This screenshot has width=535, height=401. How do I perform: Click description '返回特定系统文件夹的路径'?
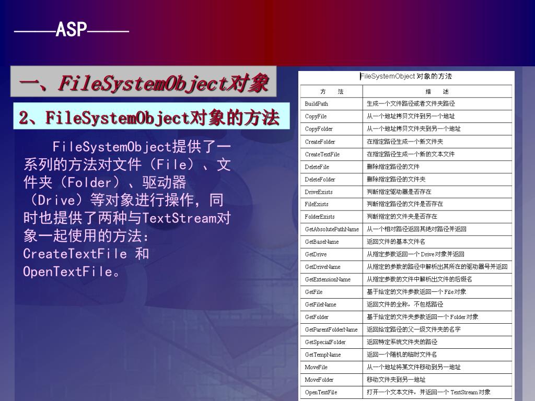point(402,342)
